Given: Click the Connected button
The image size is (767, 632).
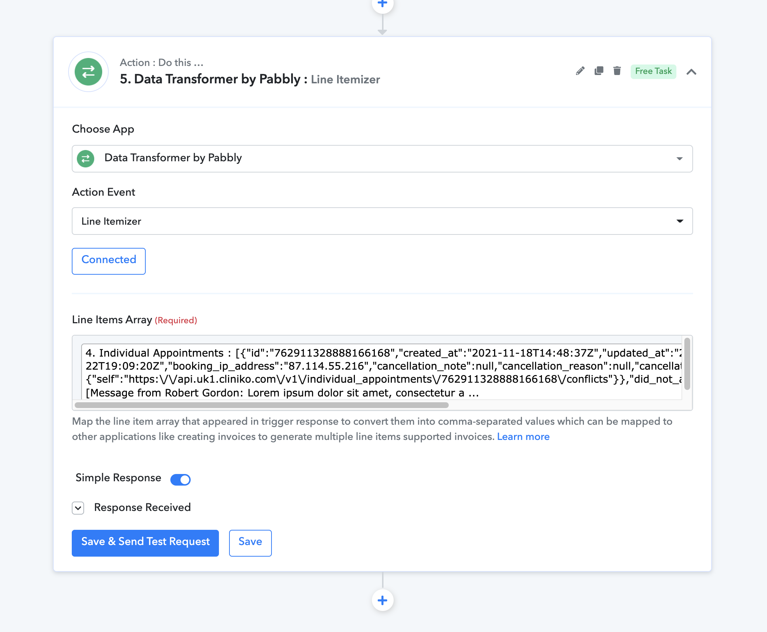Looking at the screenshot, I should [109, 261].
